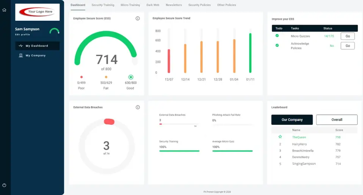Open the Dark Web tab
Viewport: 363px width, 195px height.
(x=153, y=5)
